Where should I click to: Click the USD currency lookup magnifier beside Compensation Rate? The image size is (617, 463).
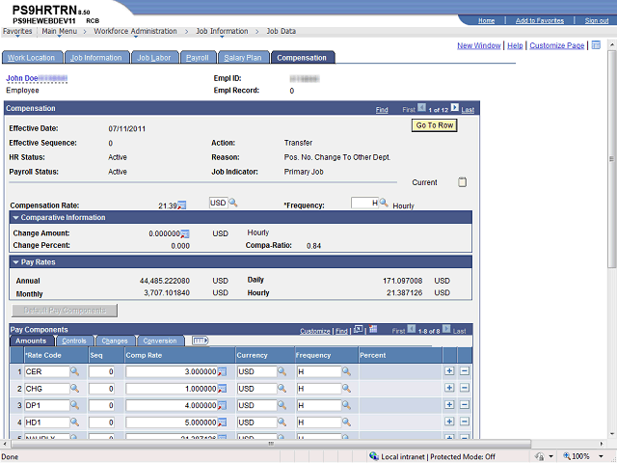[x=232, y=203]
